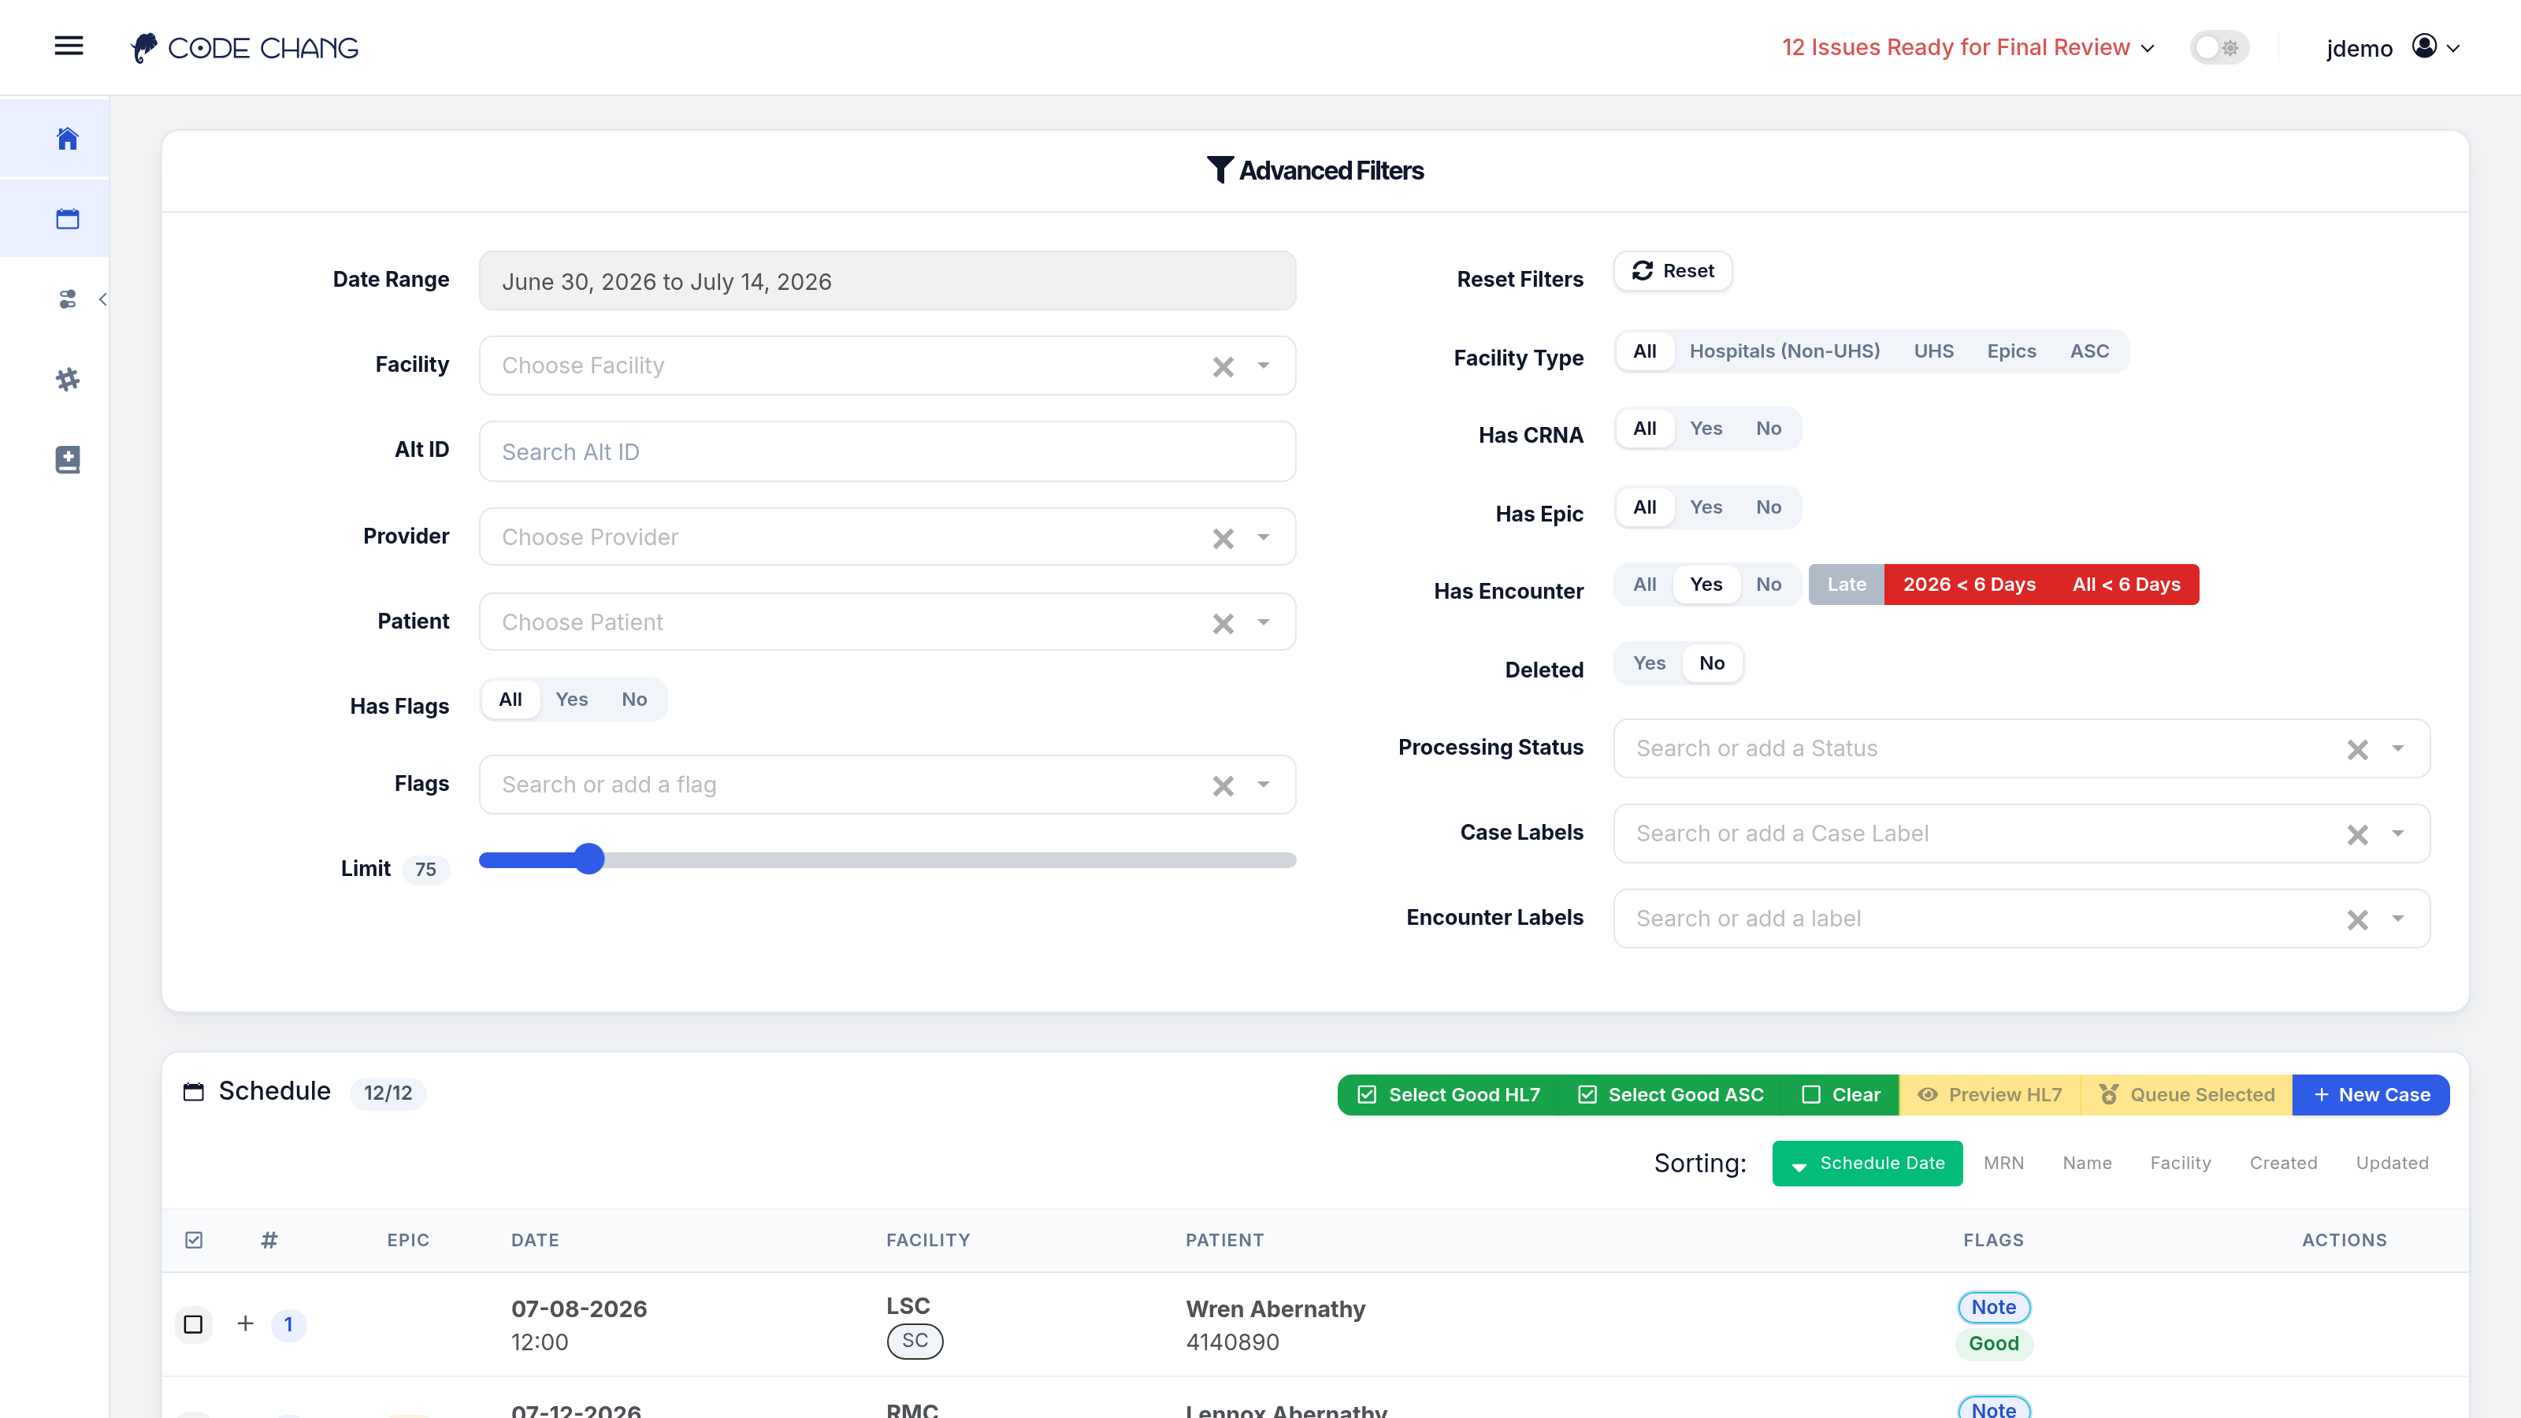Screen dimensions: 2521x1418
Task: Sort the schedule by MRN
Action: [x=2003, y=1163]
